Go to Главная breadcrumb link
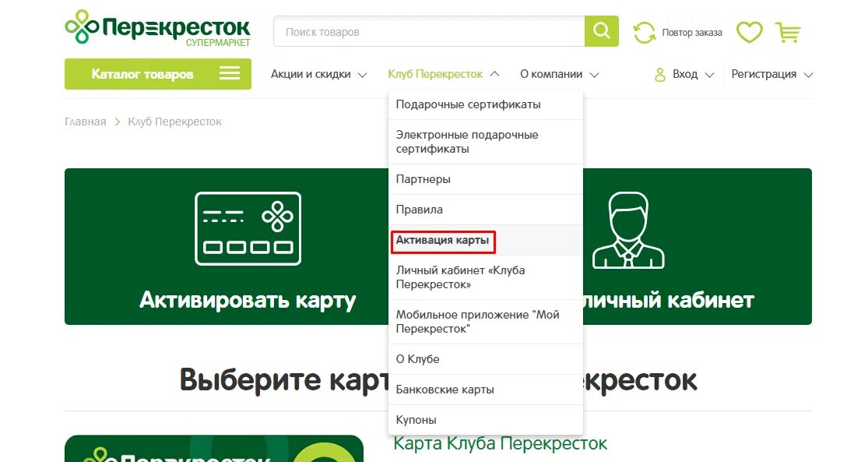Screen dimensions: 861x462 (85, 122)
